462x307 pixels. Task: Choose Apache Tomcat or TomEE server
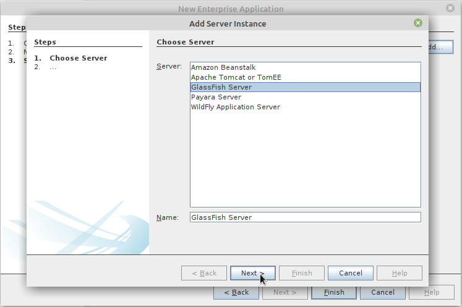(x=236, y=77)
